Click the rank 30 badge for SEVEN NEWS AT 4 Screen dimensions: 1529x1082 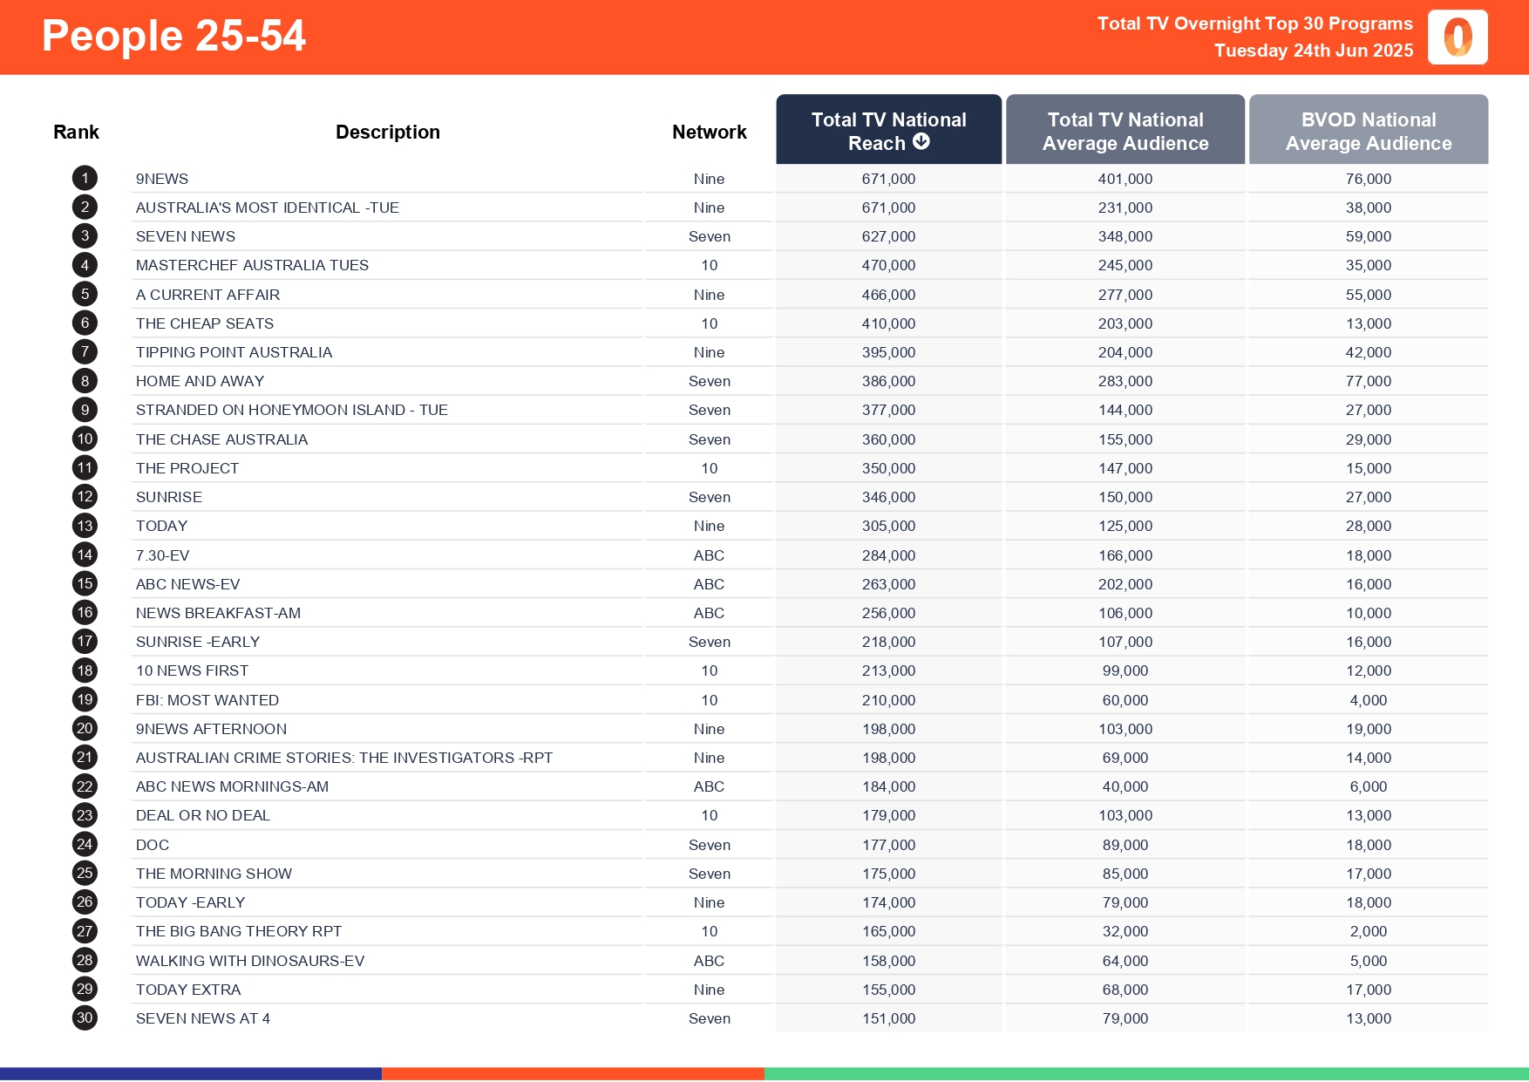tap(84, 1018)
